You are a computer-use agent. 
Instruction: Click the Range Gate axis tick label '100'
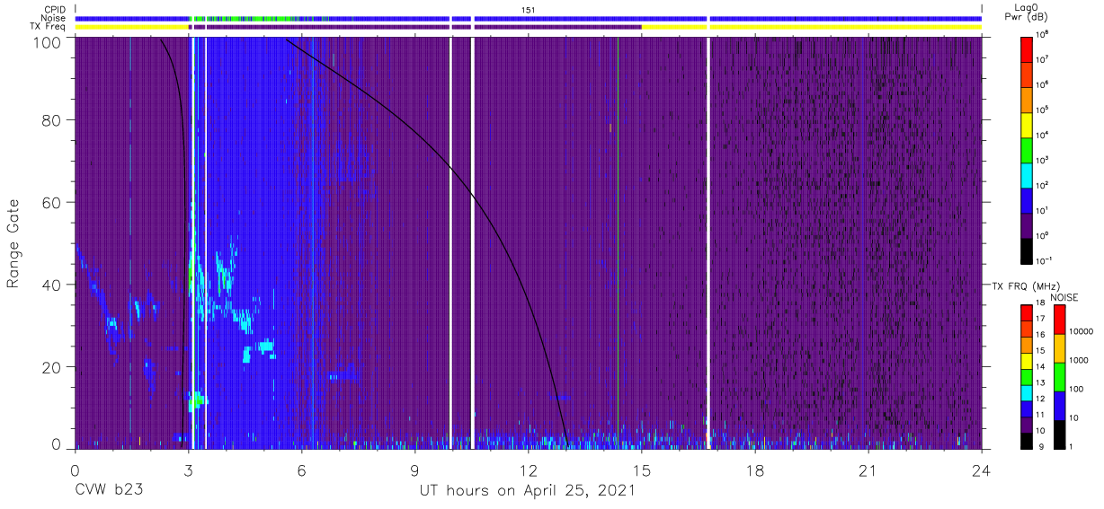coord(48,41)
